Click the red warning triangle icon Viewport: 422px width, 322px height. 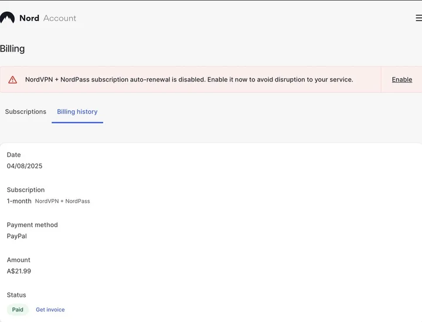click(12, 80)
